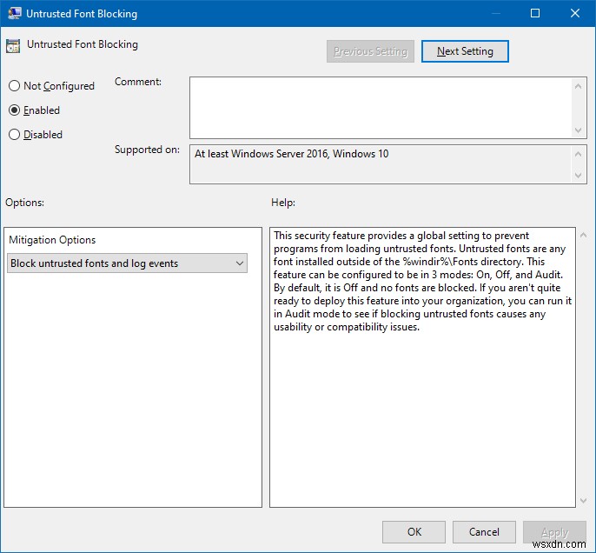Click the 'Options:' label
Viewport: 596px width, 553px height.
point(24,203)
